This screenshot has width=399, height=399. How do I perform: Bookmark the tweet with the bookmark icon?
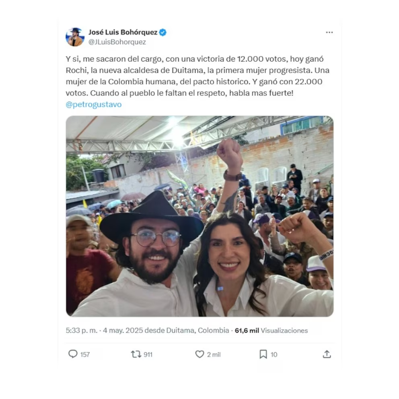click(x=263, y=354)
